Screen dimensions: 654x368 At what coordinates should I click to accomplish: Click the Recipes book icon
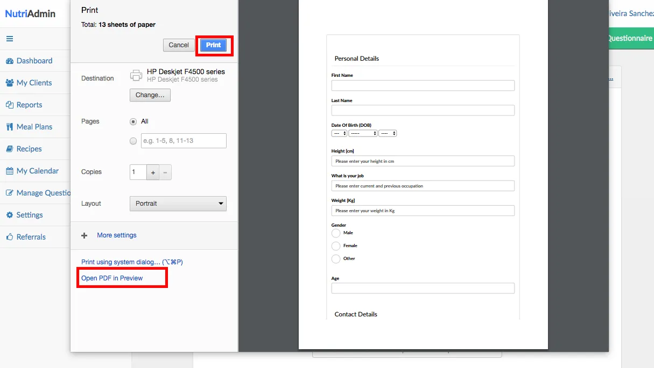coord(10,149)
